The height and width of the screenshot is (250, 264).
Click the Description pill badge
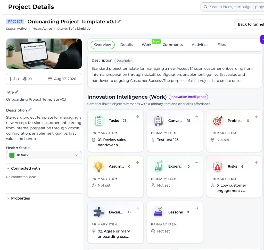point(124,61)
